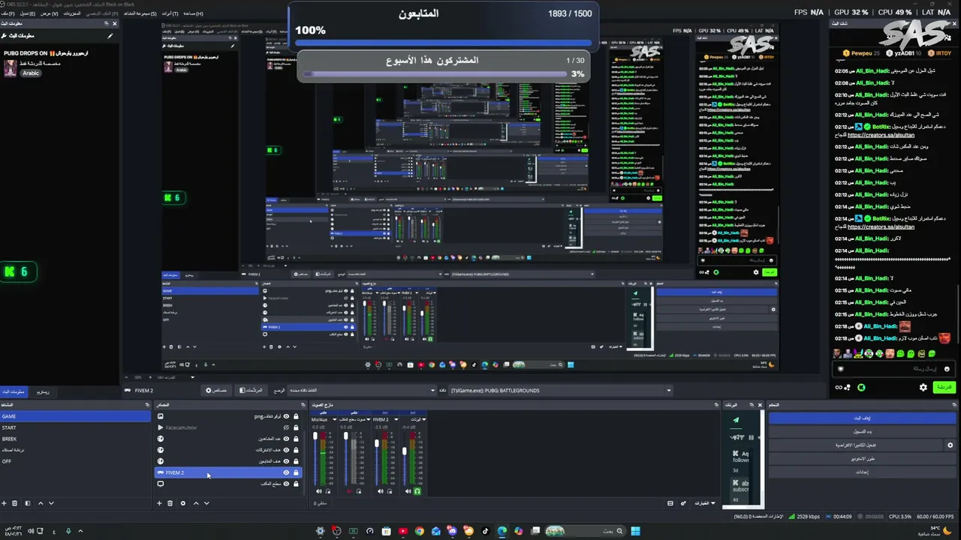Hide the png image source with its eye

pos(286,416)
